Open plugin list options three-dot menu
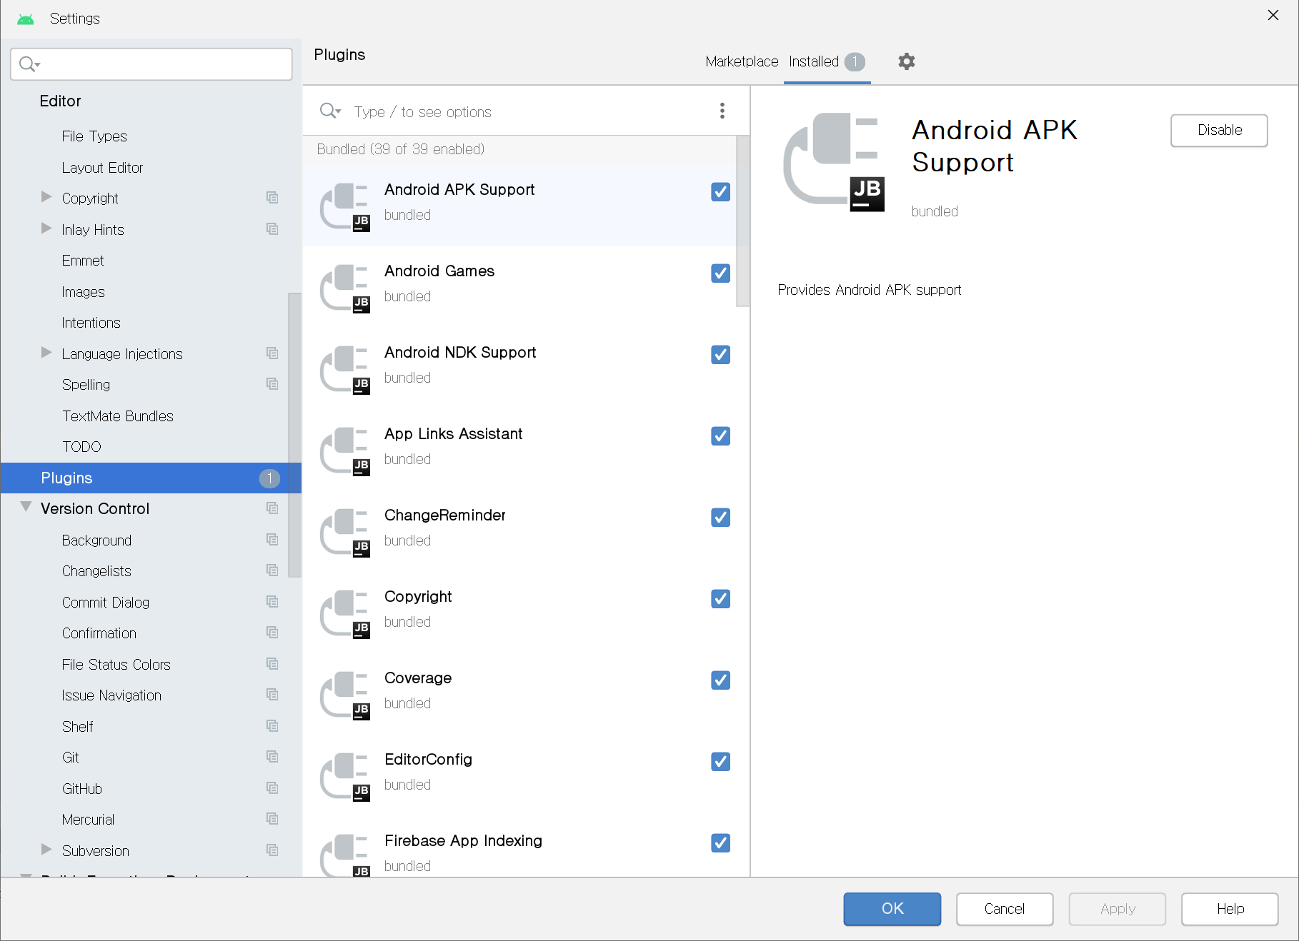The height and width of the screenshot is (941, 1299). click(722, 111)
